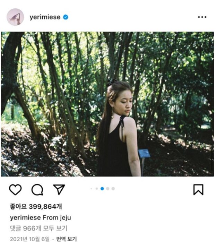The height and width of the screenshot is (242, 217).
Task: Open comments using the speech bubble icon
Action: click(37, 189)
